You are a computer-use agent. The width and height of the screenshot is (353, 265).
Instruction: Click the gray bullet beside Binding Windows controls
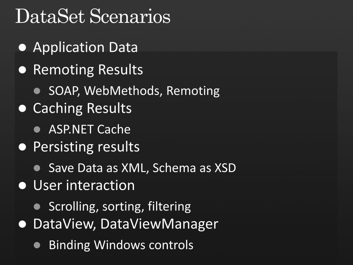click(x=37, y=245)
